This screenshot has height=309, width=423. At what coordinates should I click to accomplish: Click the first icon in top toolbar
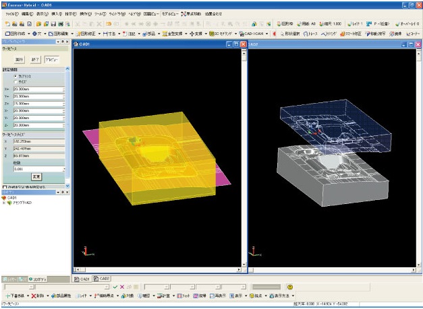(6, 23)
